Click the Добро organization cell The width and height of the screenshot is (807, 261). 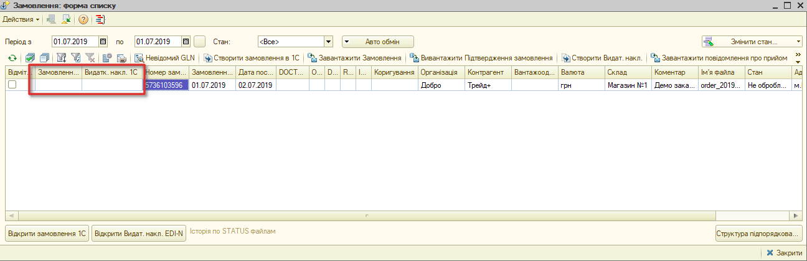tap(441, 85)
